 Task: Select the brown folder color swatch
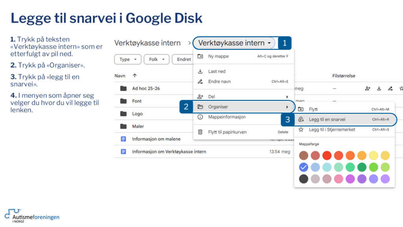pyautogui.click(x=303, y=155)
